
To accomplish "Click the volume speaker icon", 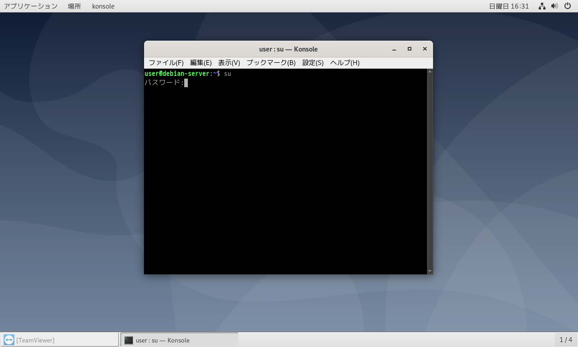I will pyautogui.click(x=555, y=6).
